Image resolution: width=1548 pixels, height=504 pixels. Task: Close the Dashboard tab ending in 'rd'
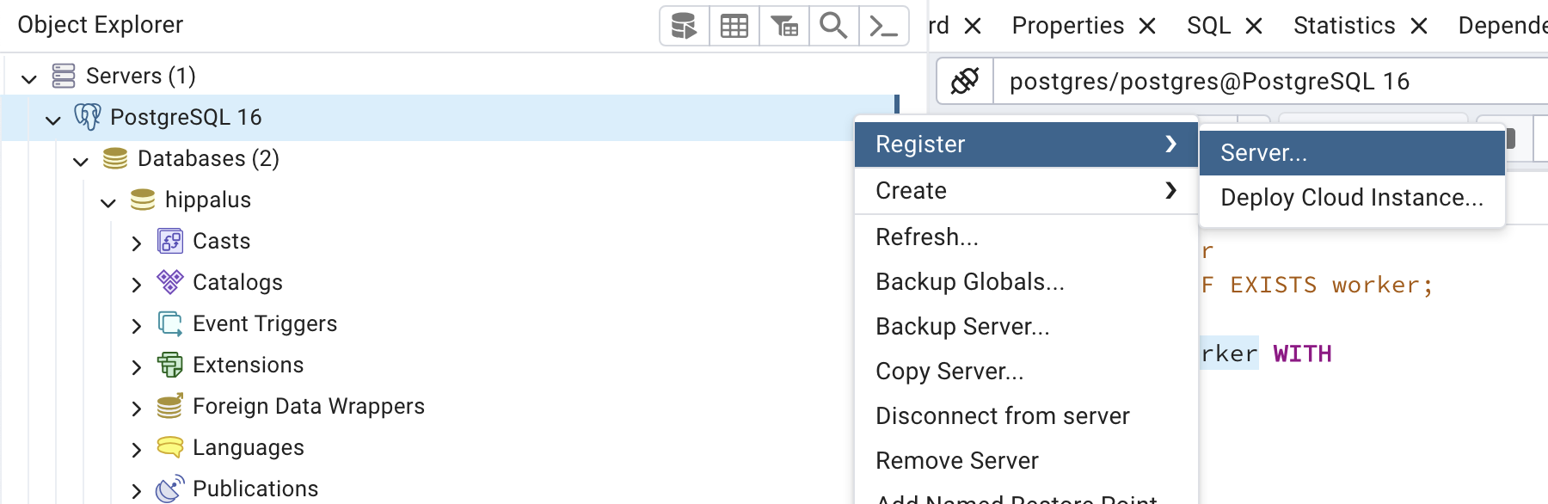(973, 27)
